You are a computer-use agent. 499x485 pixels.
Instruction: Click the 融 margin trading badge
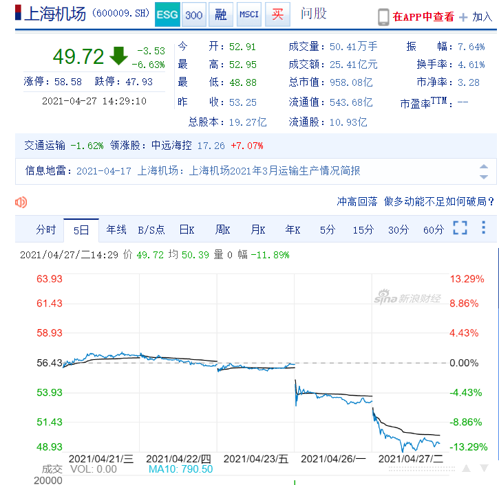[x=221, y=14]
